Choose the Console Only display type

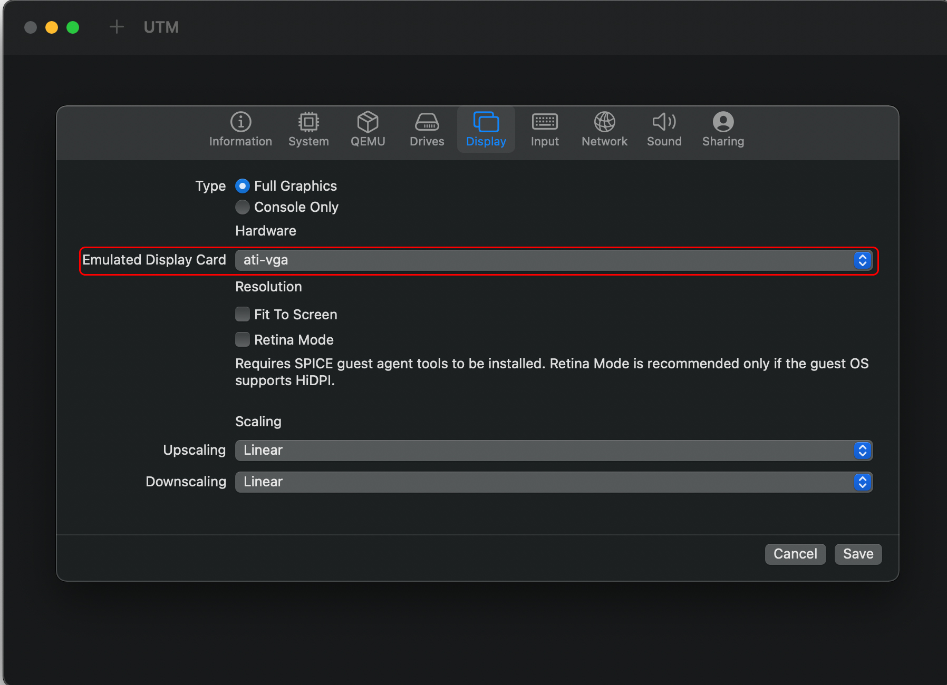tap(243, 207)
